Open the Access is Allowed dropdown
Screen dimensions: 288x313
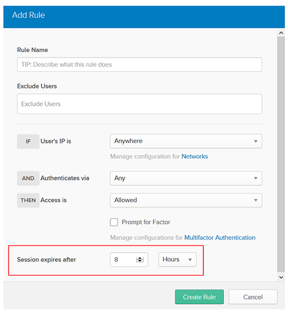186,200
